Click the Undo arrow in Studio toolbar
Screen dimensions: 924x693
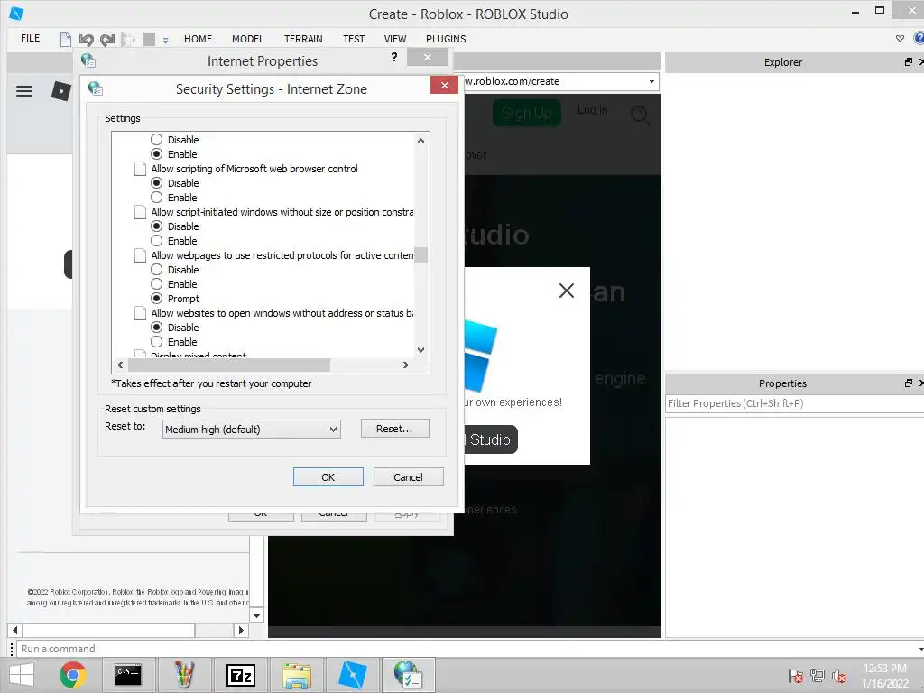tap(87, 40)
